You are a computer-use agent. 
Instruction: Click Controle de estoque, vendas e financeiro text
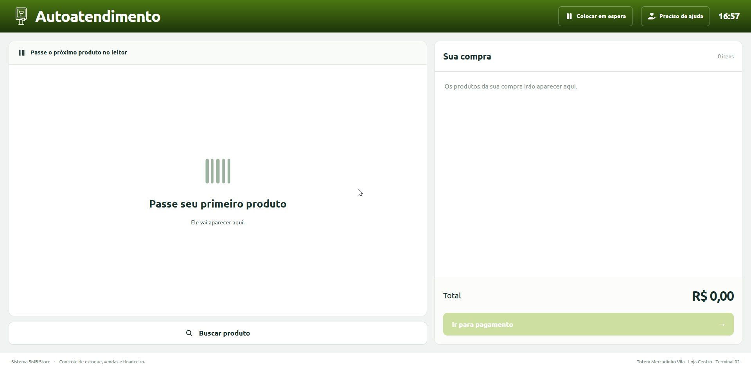tap(102, 362)
